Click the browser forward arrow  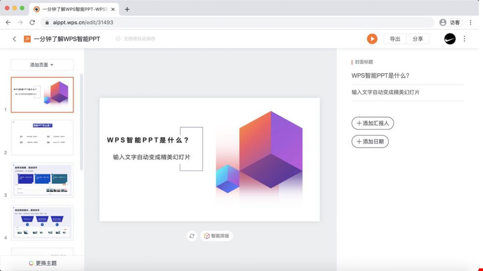click(20, 23)
